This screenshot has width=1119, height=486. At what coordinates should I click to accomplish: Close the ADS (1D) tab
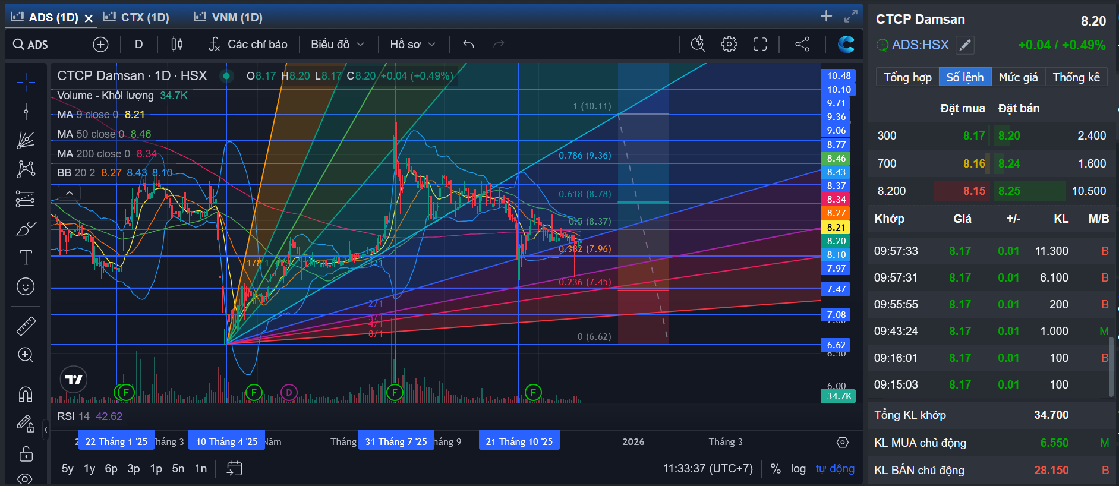(x=89, y=18)
